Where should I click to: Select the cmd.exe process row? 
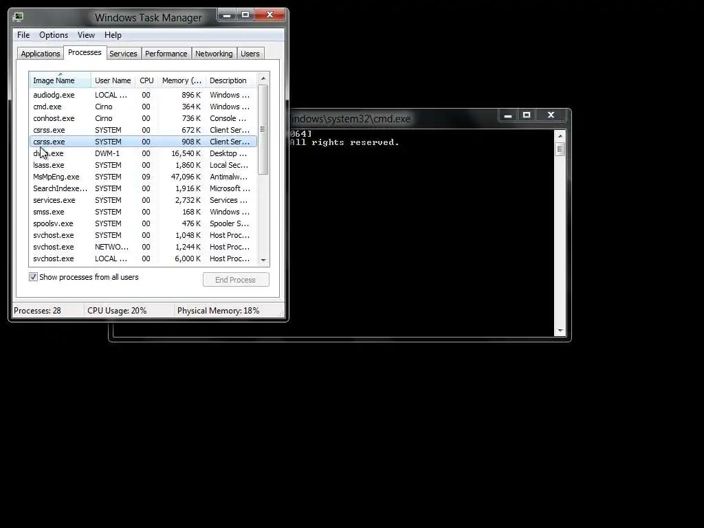coord(143,107)
